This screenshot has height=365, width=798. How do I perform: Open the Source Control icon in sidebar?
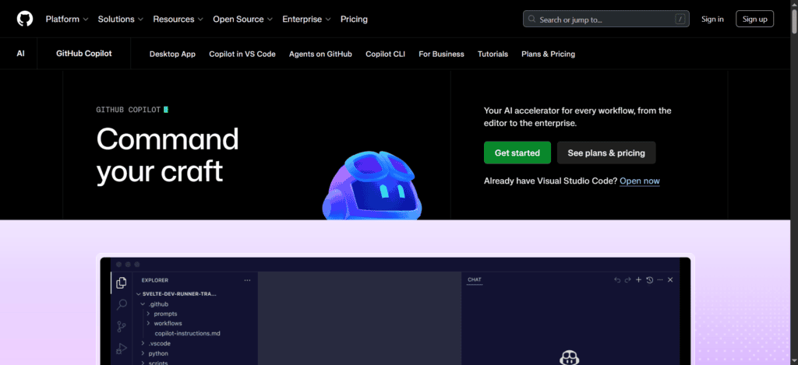coord(122,326)
